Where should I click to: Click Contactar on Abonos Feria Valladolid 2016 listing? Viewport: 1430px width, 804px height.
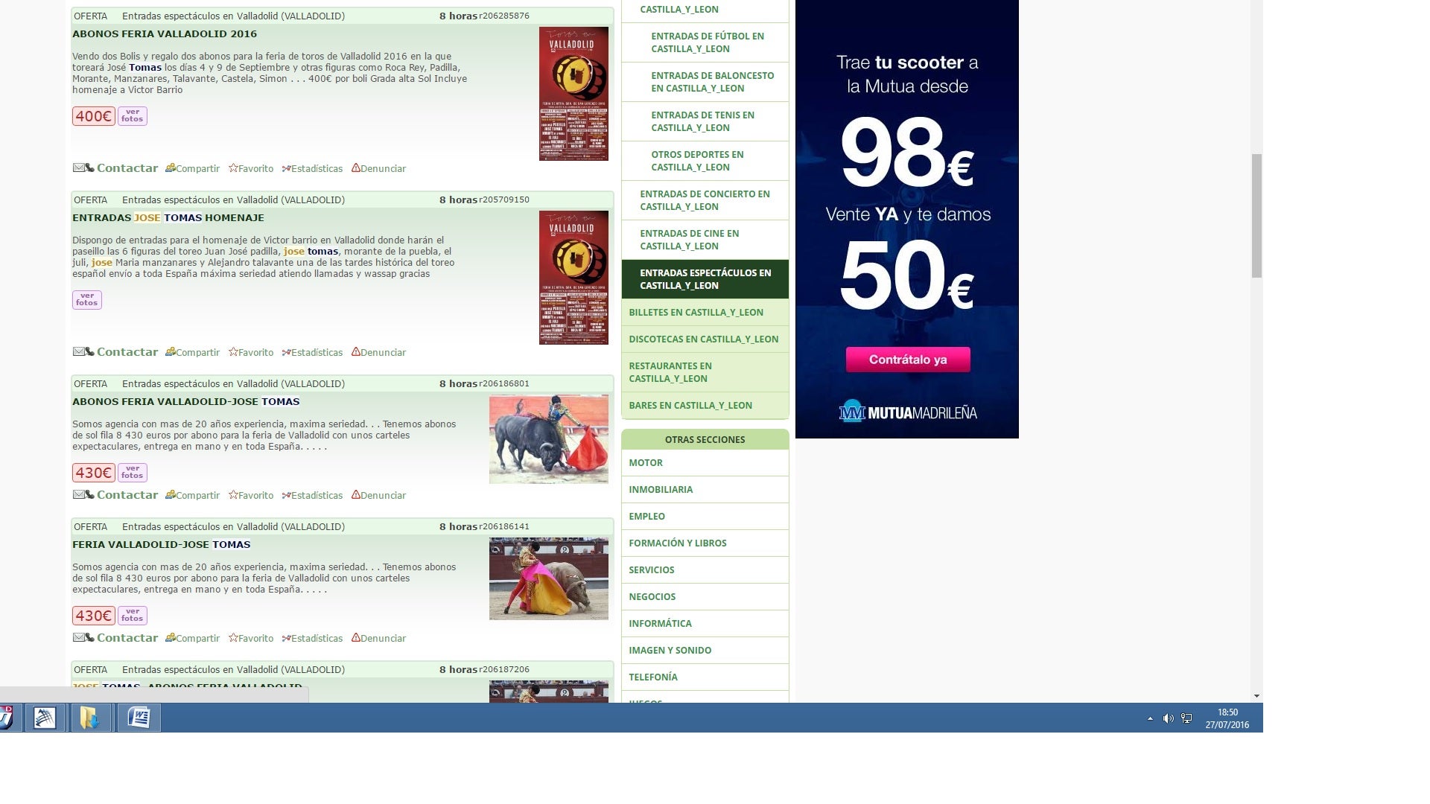[127, 168]
